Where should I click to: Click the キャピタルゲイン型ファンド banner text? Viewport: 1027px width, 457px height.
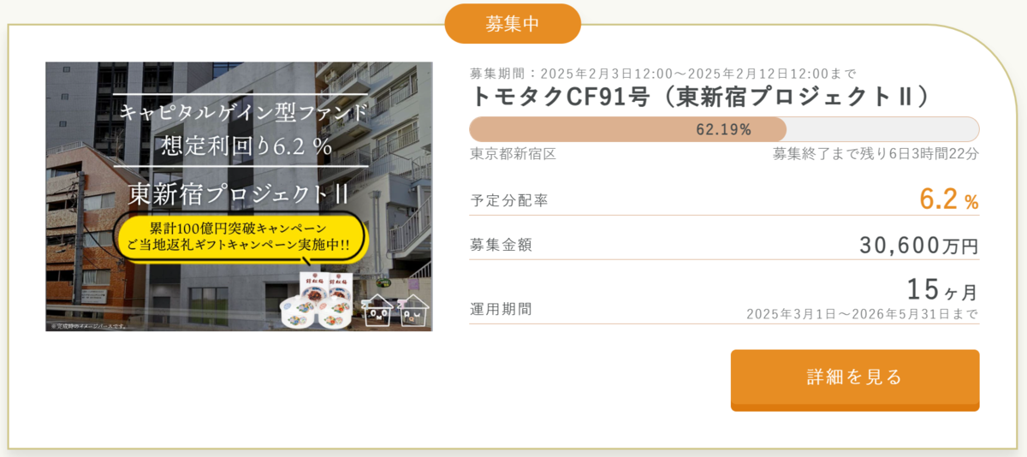pos(244,110)
